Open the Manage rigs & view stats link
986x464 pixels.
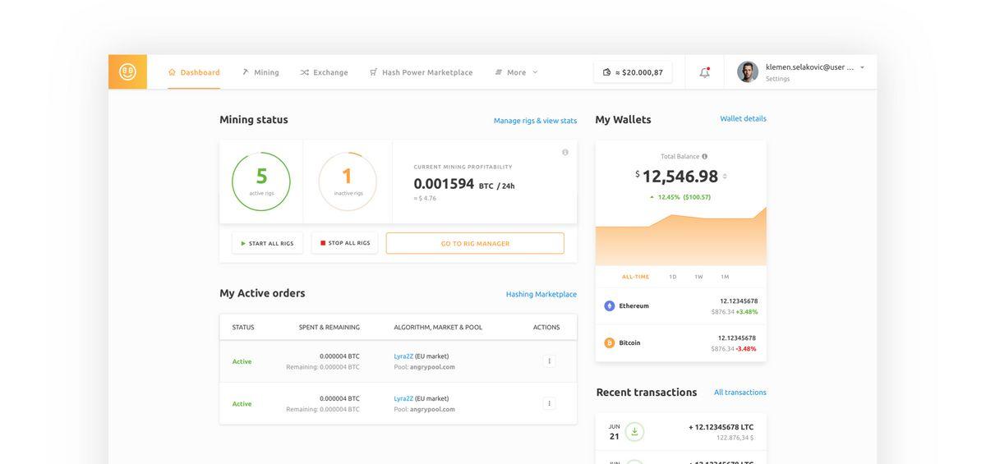(535, 121)
